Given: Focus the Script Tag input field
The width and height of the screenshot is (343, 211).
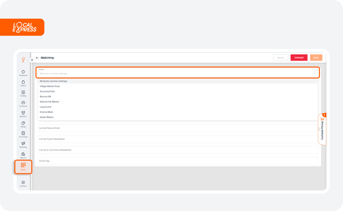Looking at the screenshot, I should pyautogui.click(x=178, y=161).
